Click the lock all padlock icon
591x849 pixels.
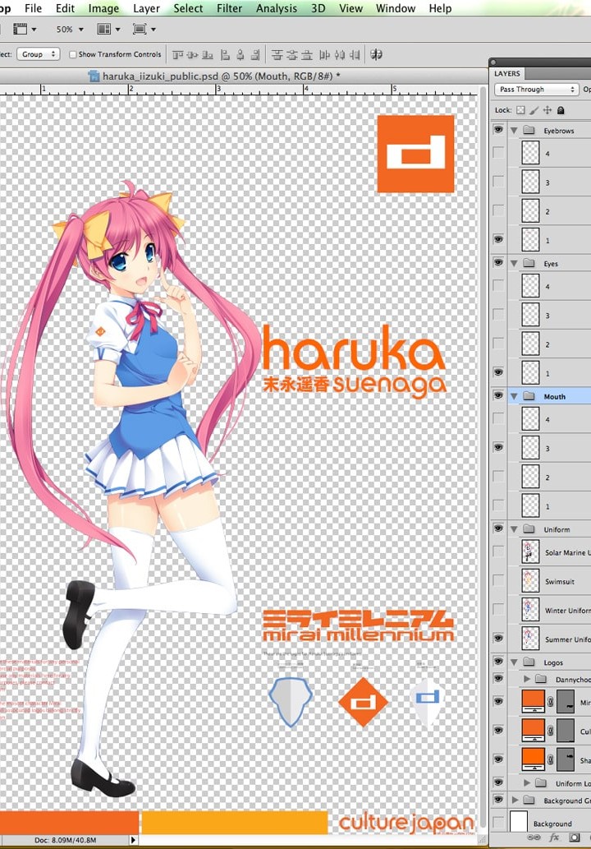tap(561, 110)
